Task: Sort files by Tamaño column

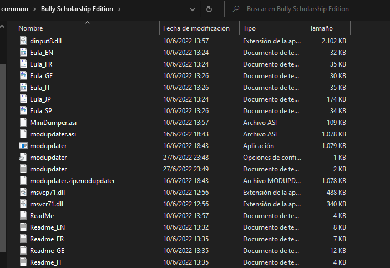Action: (321, 28)
